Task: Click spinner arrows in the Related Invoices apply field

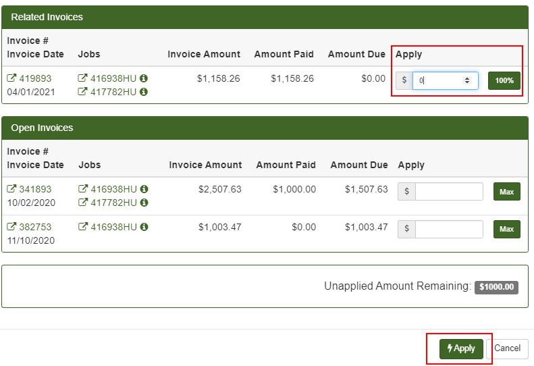Action: pyautogui.click(x=466, y=80)
